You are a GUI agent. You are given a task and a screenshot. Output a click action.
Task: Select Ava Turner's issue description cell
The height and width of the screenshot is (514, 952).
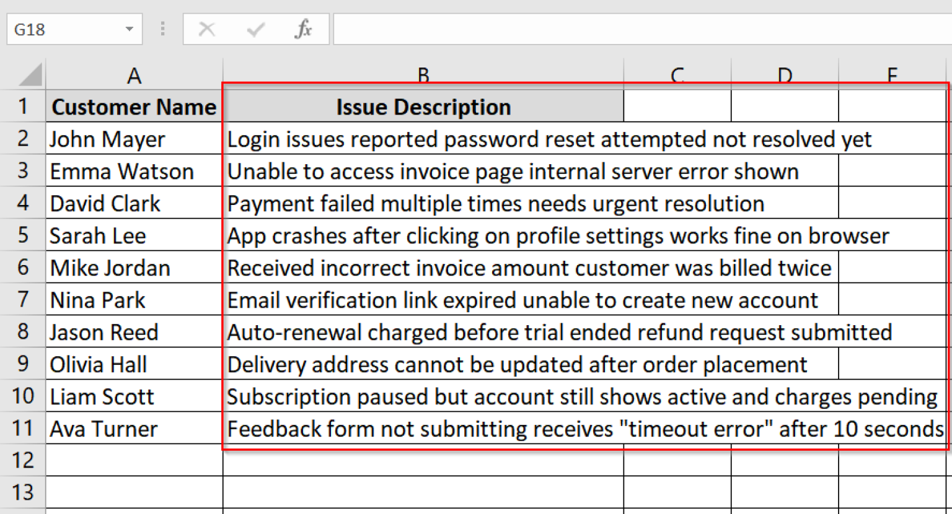pyautogui.click(x=423, y=429)
